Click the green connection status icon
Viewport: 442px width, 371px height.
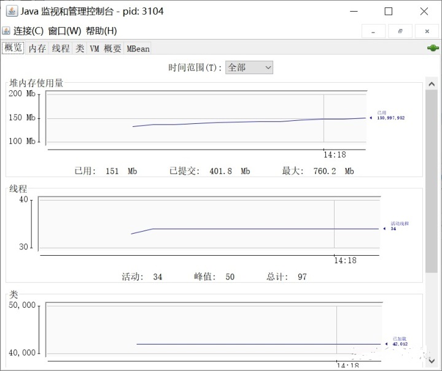tap(432, 48)
